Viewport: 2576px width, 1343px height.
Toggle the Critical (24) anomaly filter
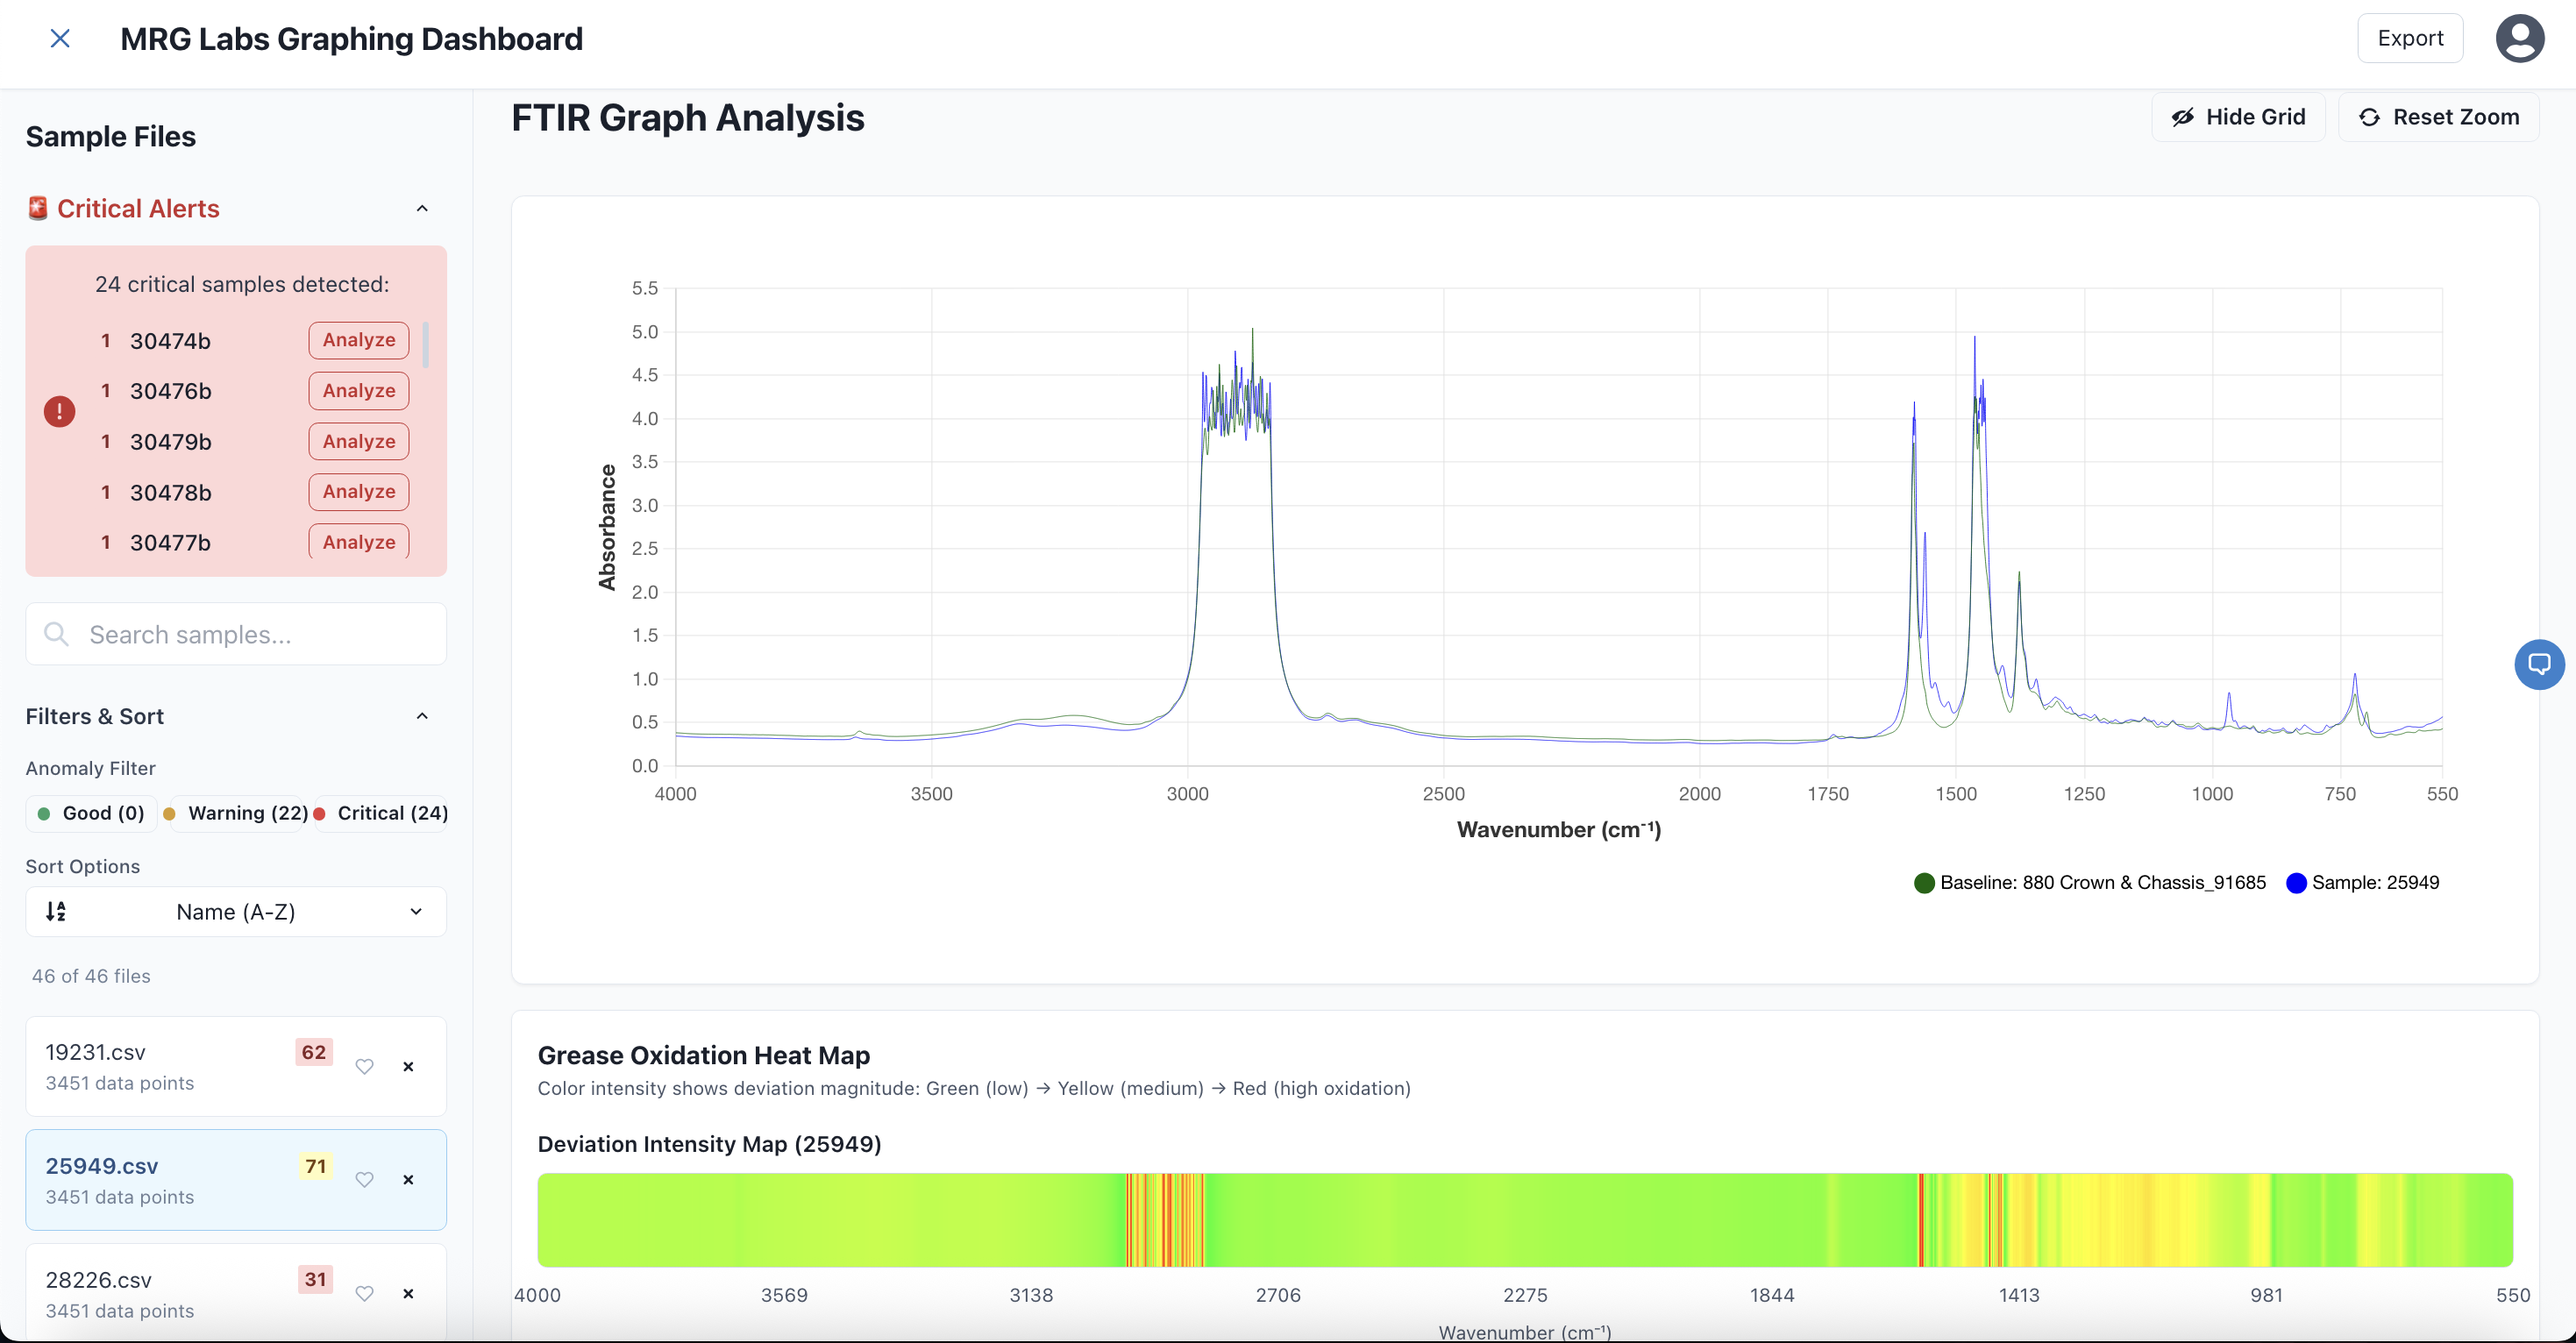tap(381, 813)
